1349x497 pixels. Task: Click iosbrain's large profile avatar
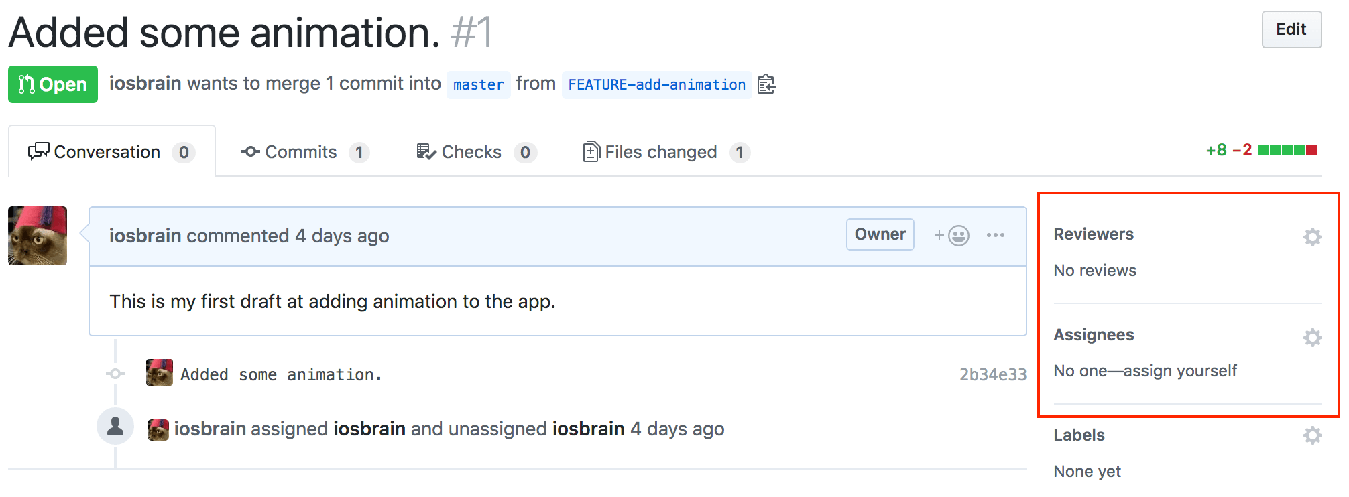tap(38, 236)
